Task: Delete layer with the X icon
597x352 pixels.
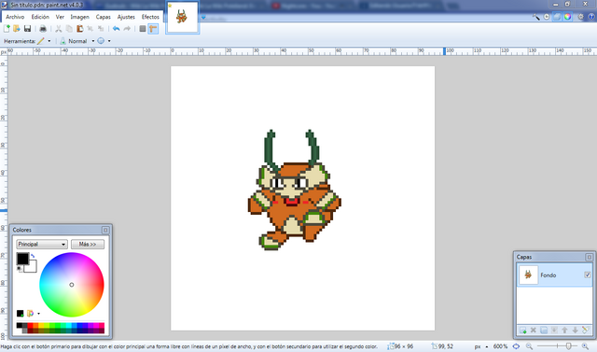Action: pos(534,331)
